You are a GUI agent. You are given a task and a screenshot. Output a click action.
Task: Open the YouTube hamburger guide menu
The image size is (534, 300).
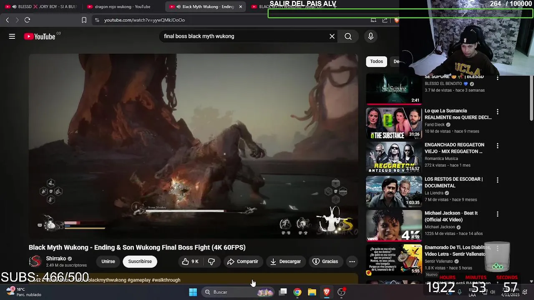click(x=12, y=37)
